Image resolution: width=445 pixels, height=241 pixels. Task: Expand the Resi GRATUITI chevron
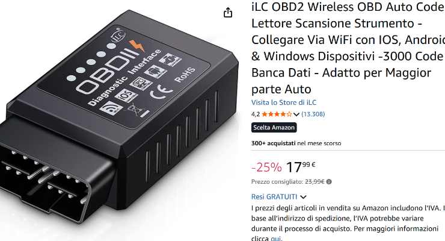304,196
